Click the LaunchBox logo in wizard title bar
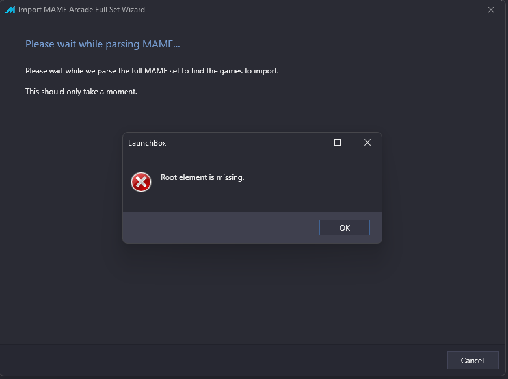The image size is (508, 379). (x=10, y=10)
